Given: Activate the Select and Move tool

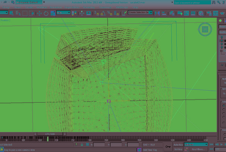Looking at the screenshot, I should [39, 13].
